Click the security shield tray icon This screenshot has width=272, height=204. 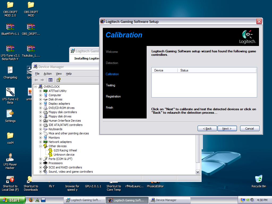(243, 200)
